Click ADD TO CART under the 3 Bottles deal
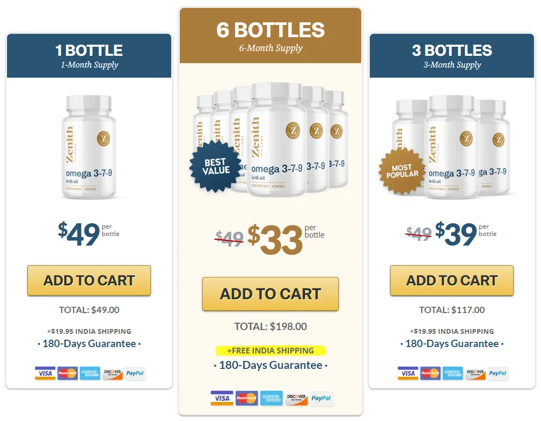This screenshot has height=421, width=541. click(452, 281)
